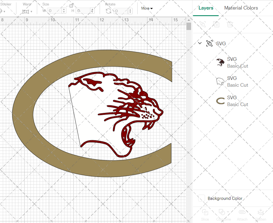
Task: Click the Width size input field
Action: point(55,11)
